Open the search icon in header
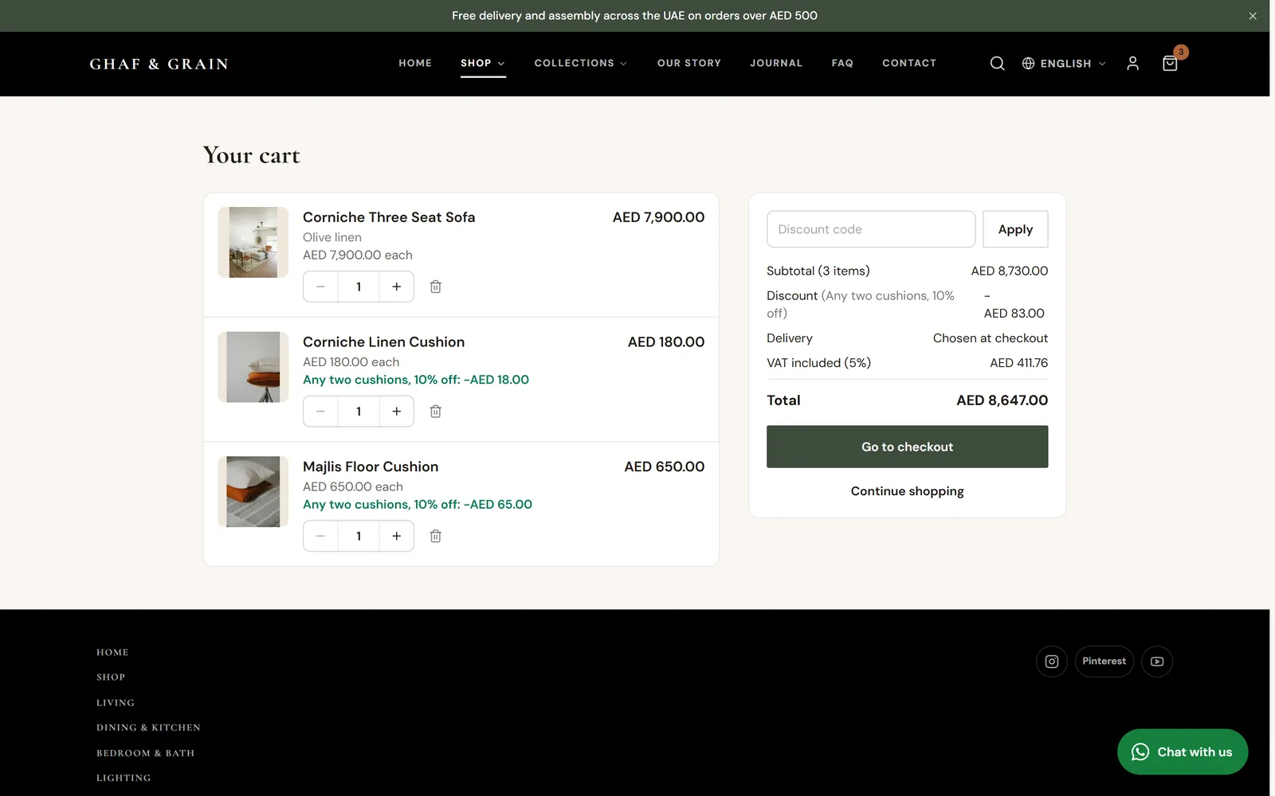 point(997,64)
